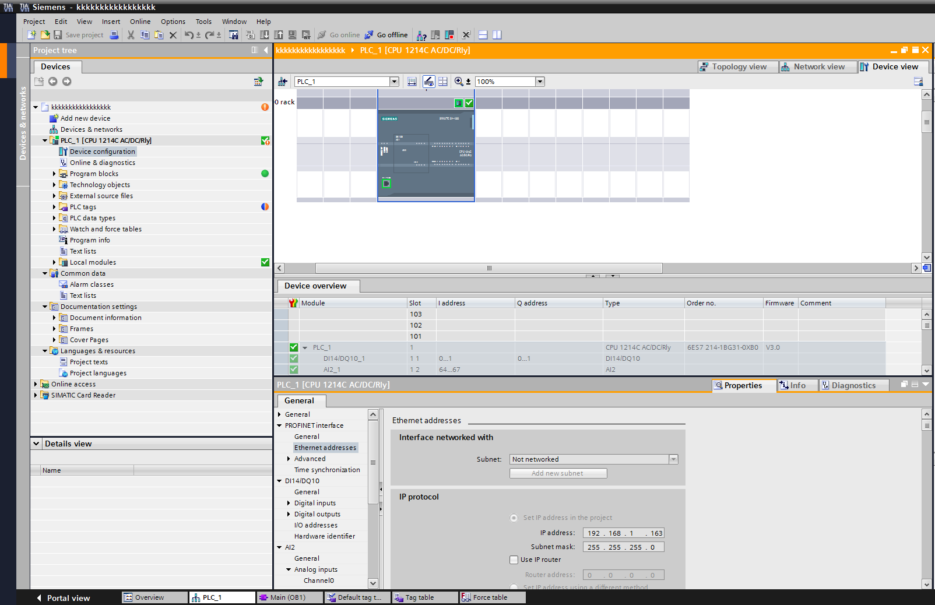Screen dimensions: 935x605
Task: Expand the Advanced properties node
Action: (289, 459)
